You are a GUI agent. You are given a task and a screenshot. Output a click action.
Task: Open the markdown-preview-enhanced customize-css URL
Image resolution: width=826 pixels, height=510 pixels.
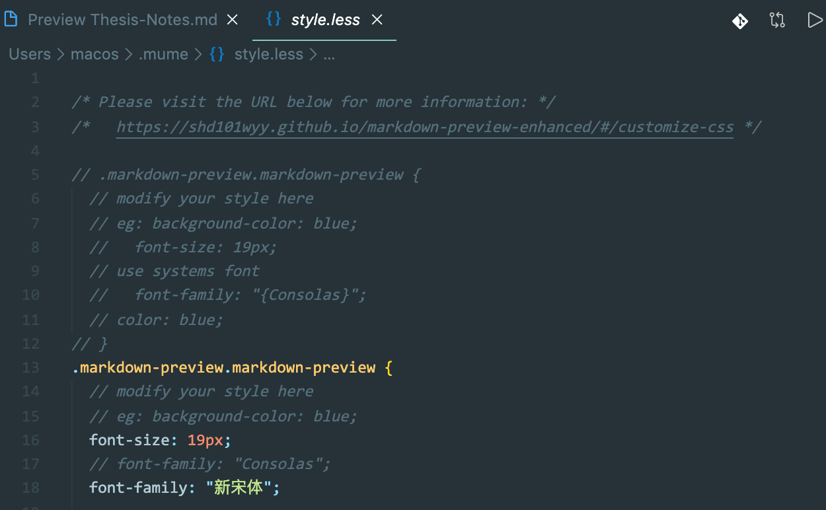423,126
